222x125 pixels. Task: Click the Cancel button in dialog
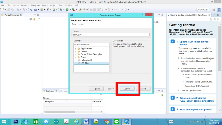[x=143, y=89]
